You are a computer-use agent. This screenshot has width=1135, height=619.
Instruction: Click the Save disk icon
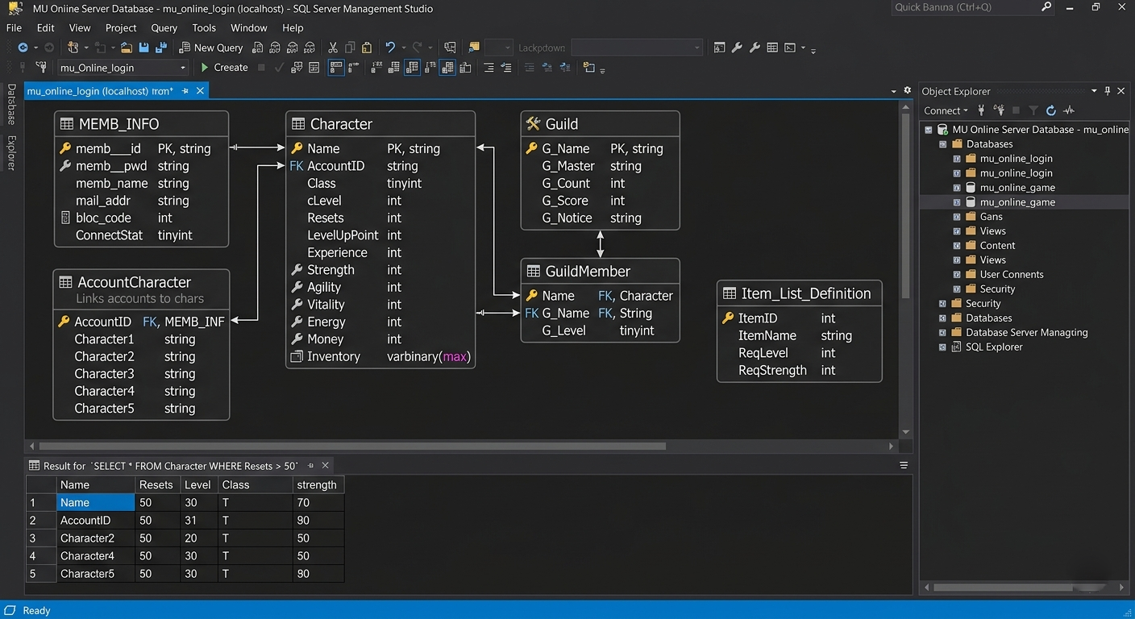(143, 48)
